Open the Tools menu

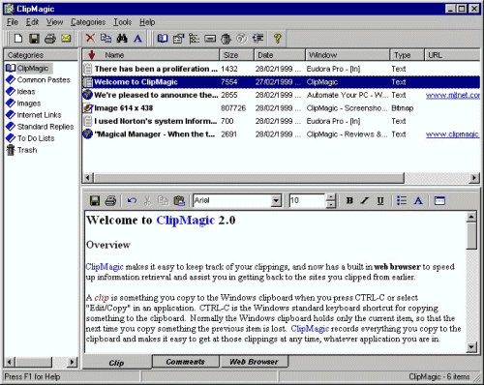point(122,22)
